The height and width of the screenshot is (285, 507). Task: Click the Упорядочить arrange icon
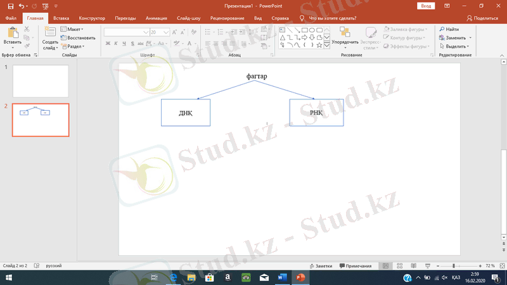click(345, 32)
